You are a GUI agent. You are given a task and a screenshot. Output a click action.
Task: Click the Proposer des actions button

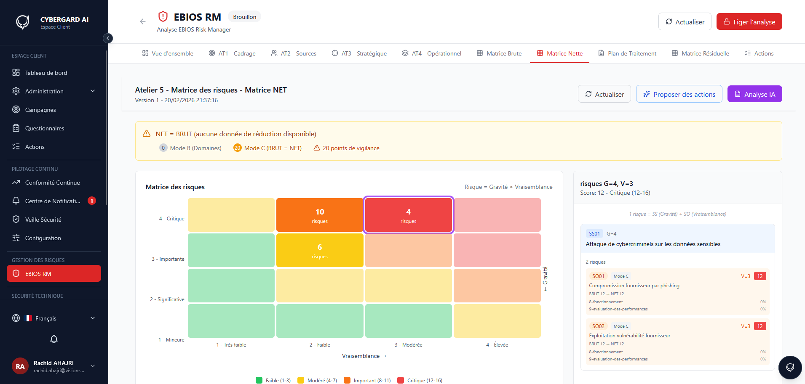tap(679, 94)
